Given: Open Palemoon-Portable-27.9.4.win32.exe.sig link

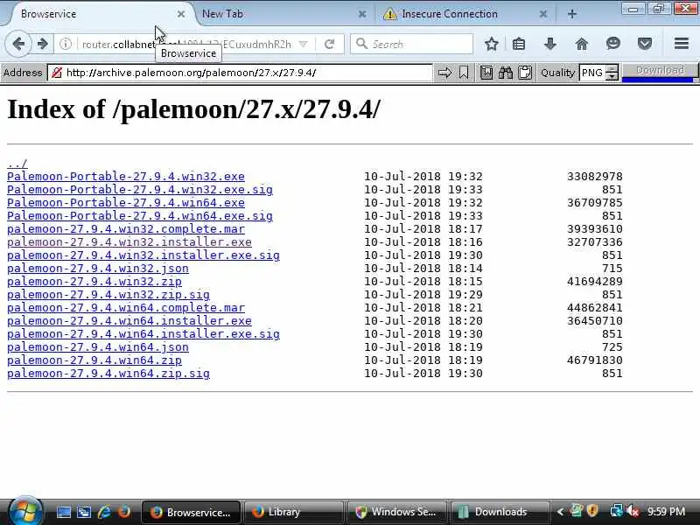Looking at the screenshot, I should pos(140,189).
